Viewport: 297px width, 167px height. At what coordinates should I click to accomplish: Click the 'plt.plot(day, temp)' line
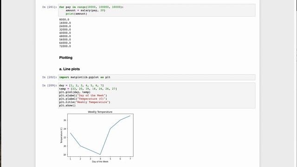[75, 92]
